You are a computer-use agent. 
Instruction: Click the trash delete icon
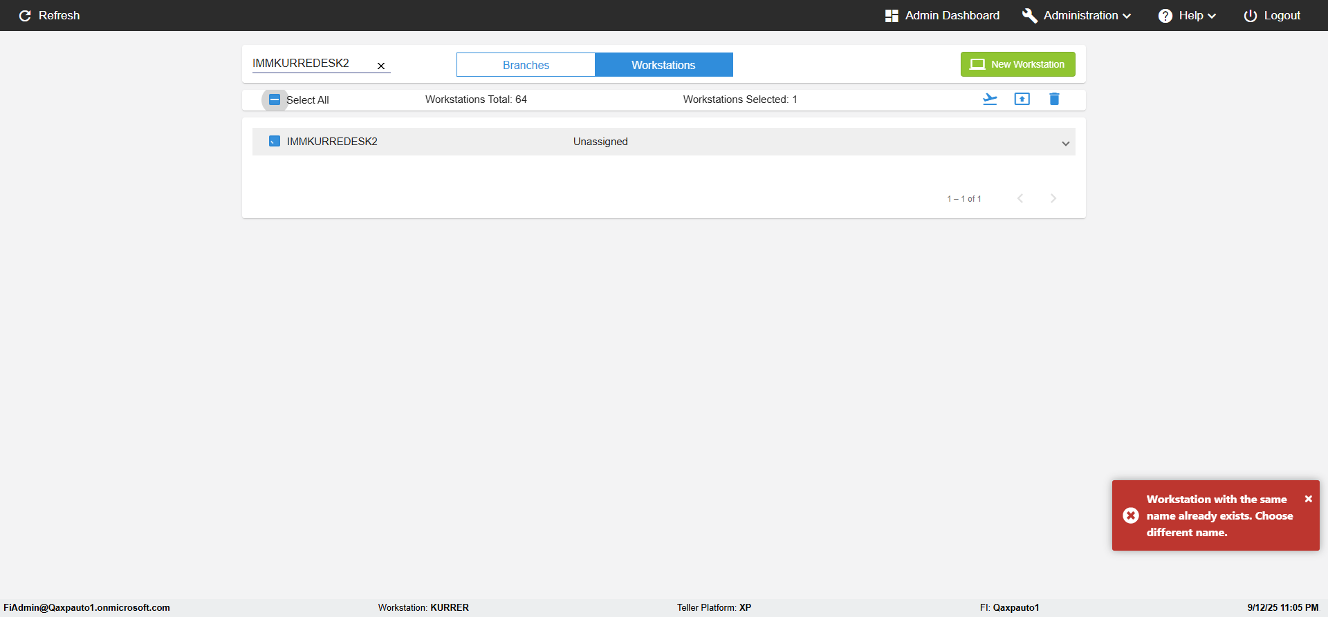(x=1054, y=99)
